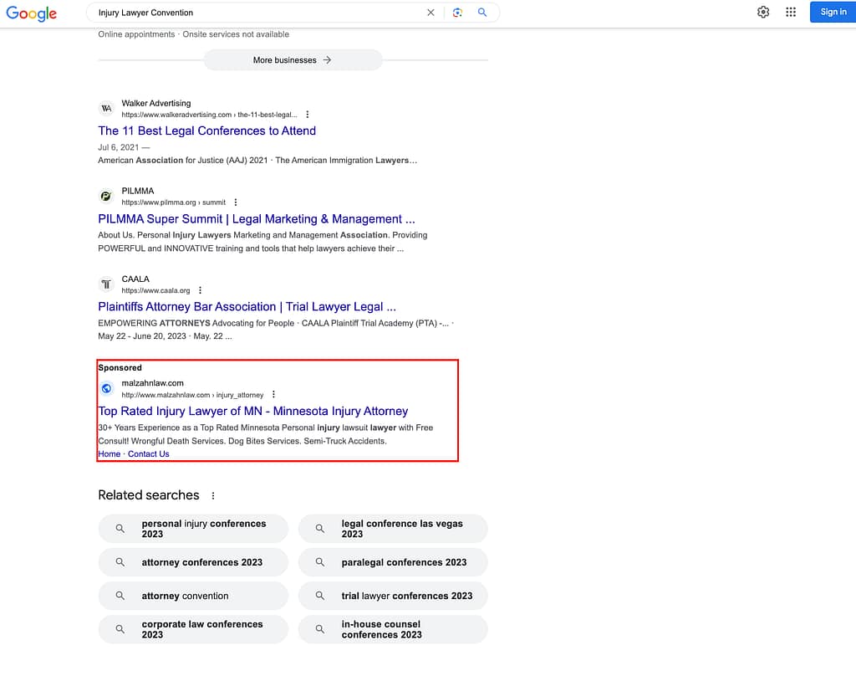Click the Online appointments text

click(x=136, y=34)
